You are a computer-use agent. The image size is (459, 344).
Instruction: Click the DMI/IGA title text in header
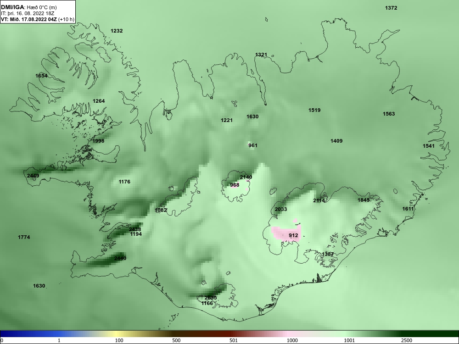12,7
